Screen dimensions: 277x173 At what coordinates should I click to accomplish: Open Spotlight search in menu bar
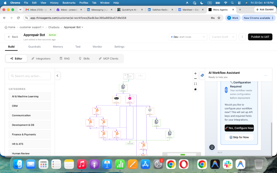[x=232, y=3]
